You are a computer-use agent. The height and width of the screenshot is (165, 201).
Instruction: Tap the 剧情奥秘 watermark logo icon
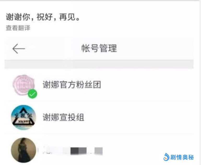(166, 157)
